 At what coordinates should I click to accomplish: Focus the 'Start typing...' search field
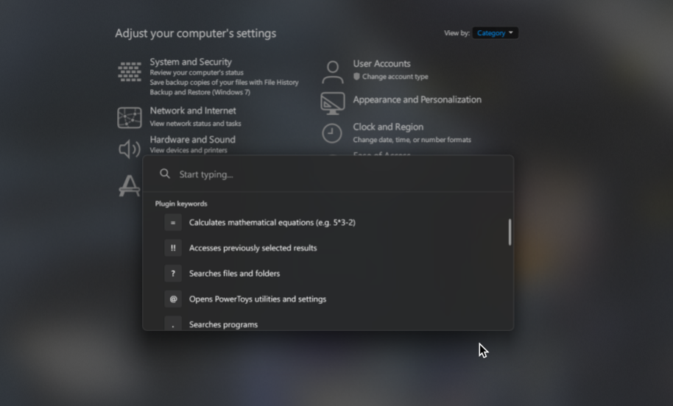(x=328, y=174)
